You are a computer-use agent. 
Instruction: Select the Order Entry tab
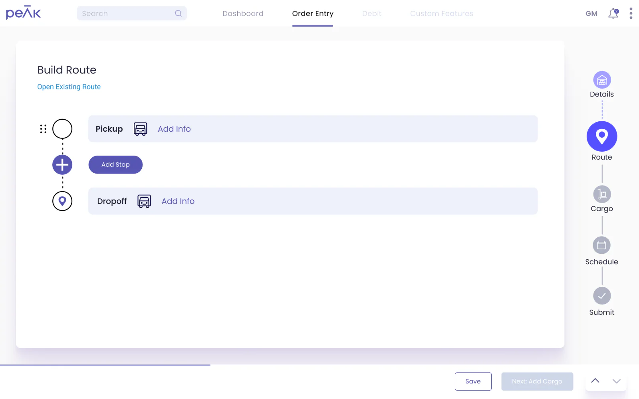point(313,14)
